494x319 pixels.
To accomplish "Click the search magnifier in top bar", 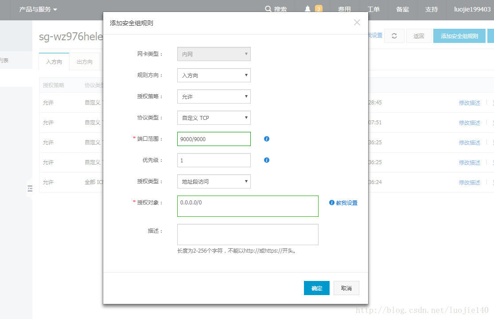I will click(x=268, y=9).
